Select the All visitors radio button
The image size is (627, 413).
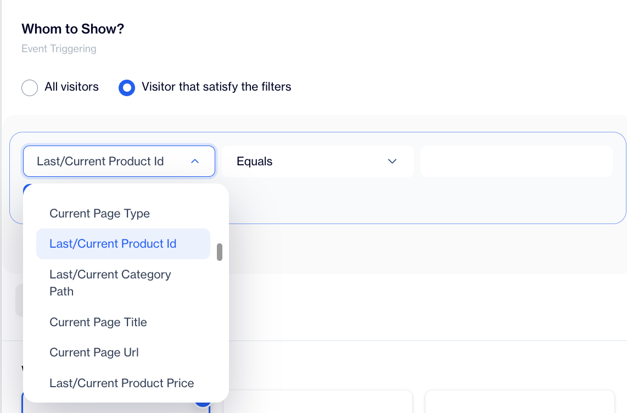[30, 87]
